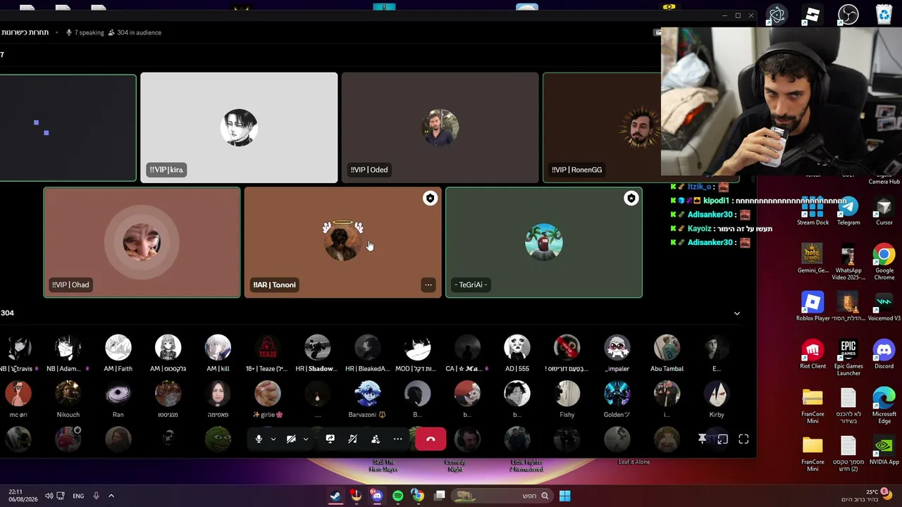Select the Recycle Bin on the desktop

click(x=884, y=15)
